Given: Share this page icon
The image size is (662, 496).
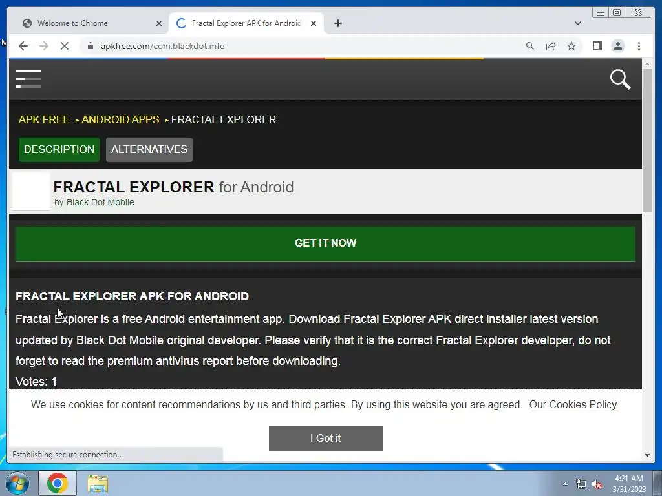Looking at the screenshot, I should [x=551, y=46].
